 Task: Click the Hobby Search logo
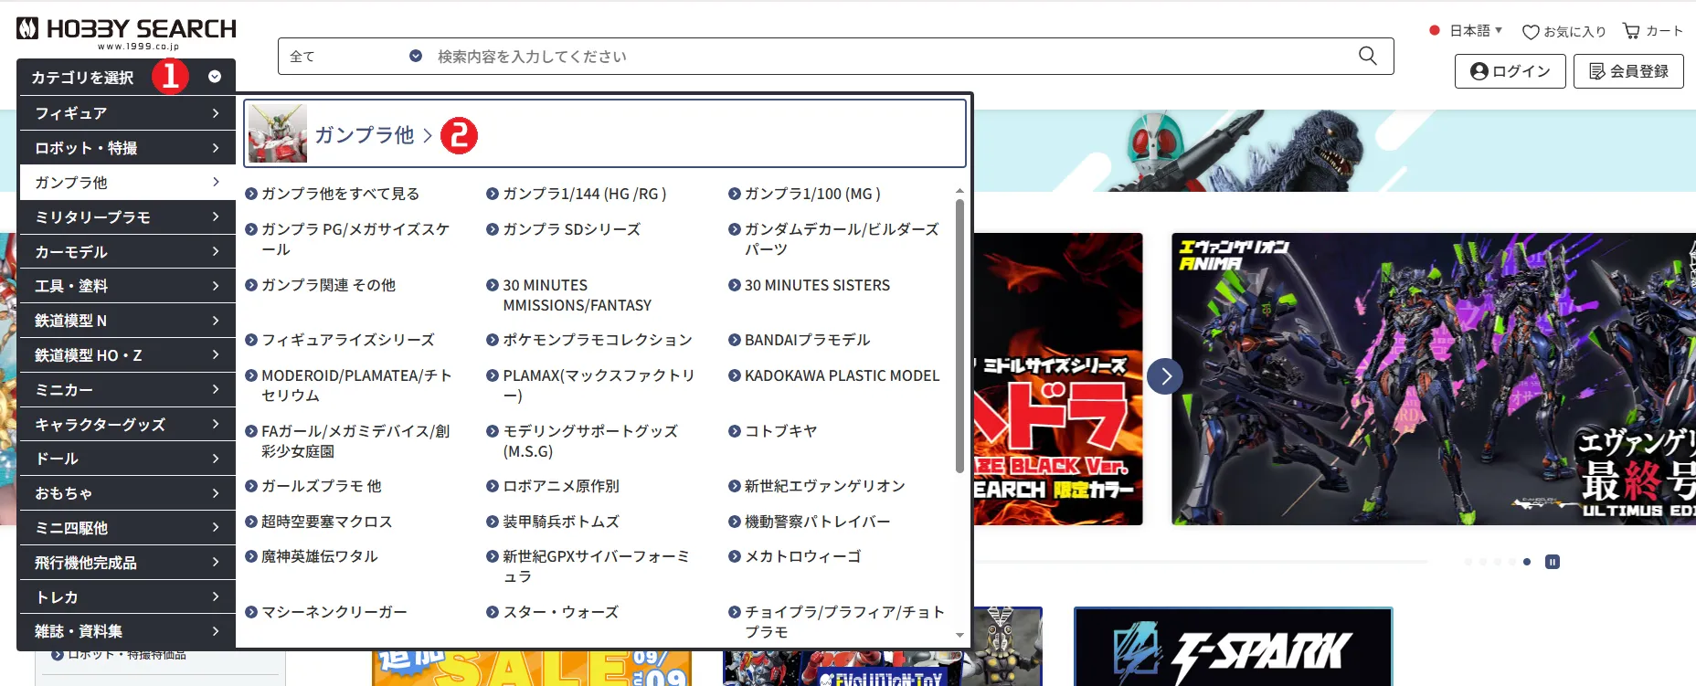point(126,34)
